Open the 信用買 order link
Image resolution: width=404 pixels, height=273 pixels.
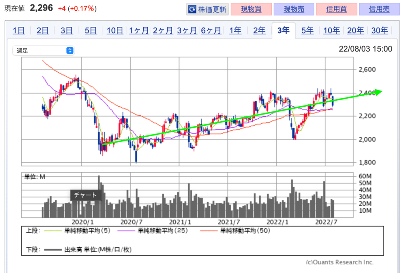(336, 9)
